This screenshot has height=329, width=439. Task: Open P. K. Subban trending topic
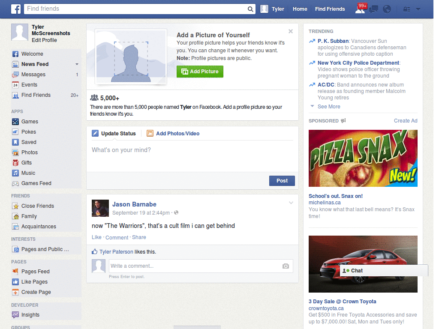[x=333, y=41]
